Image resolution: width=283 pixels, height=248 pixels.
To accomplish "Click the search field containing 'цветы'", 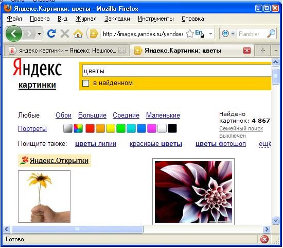I will click(177, 71).
